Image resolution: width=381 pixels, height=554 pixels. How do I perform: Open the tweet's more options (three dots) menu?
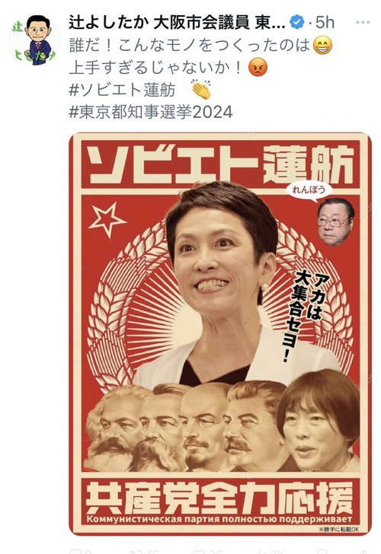click(x=363, y=23)
